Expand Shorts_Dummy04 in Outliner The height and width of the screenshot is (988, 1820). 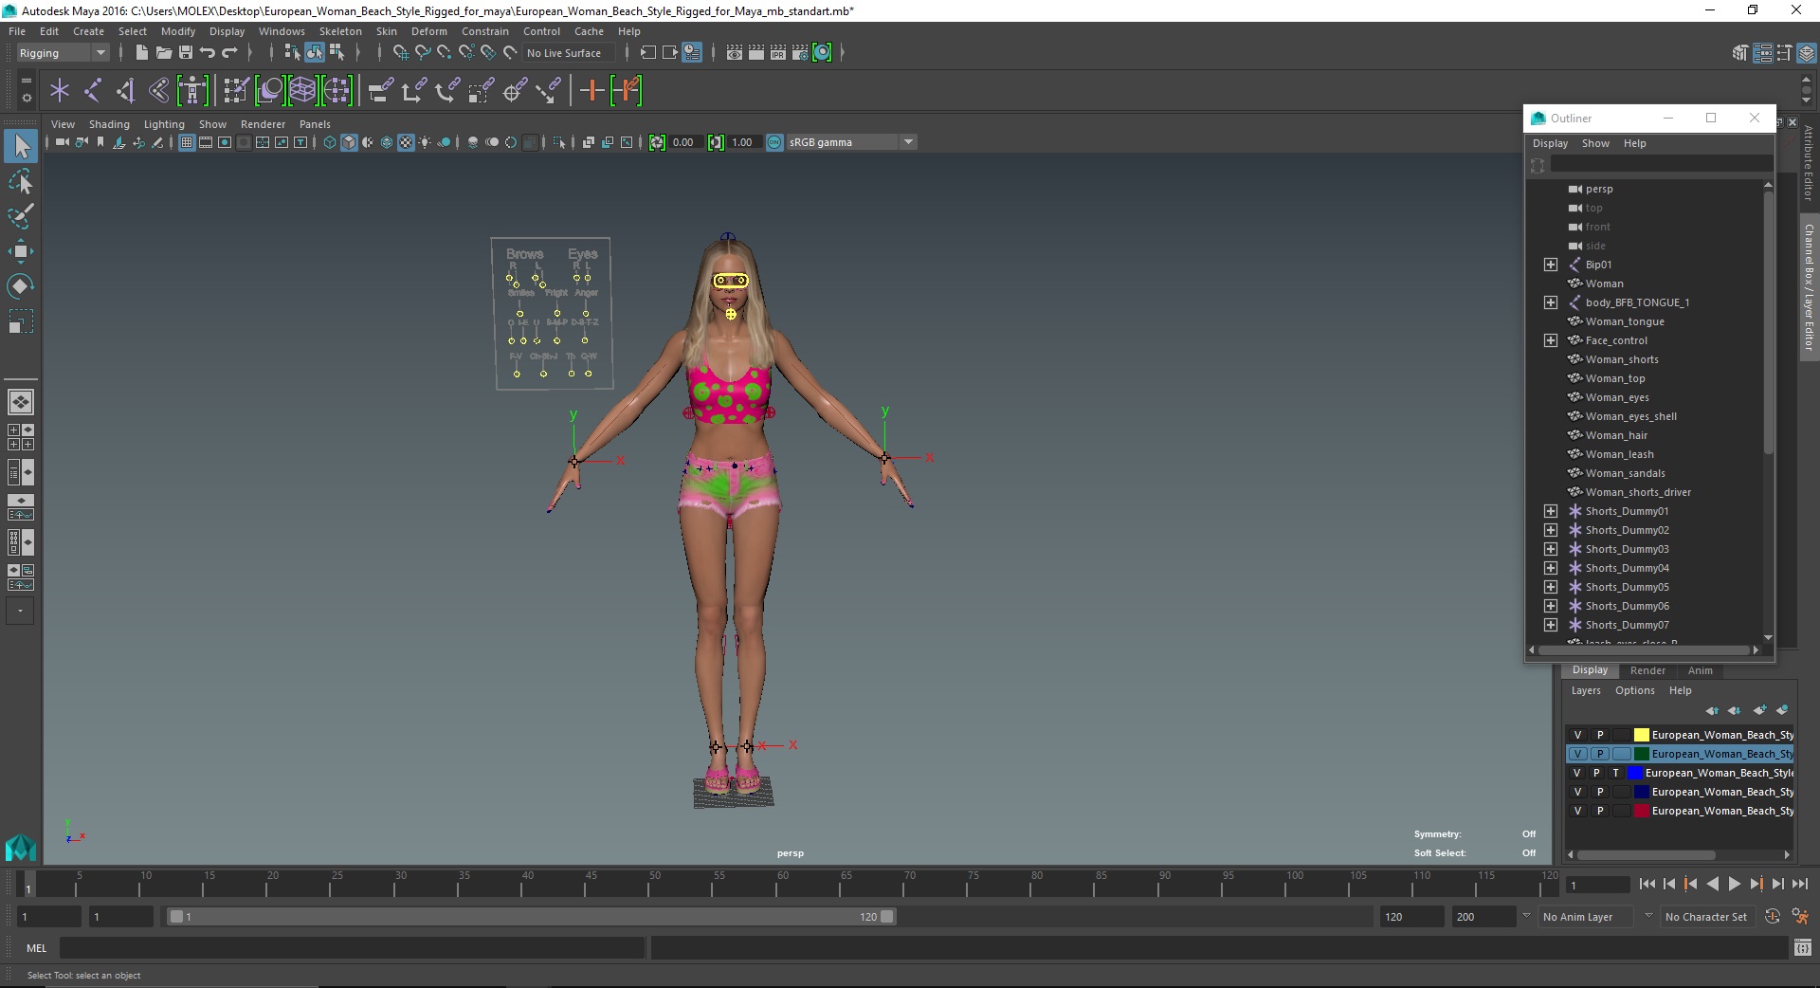tap(1551, 568)
